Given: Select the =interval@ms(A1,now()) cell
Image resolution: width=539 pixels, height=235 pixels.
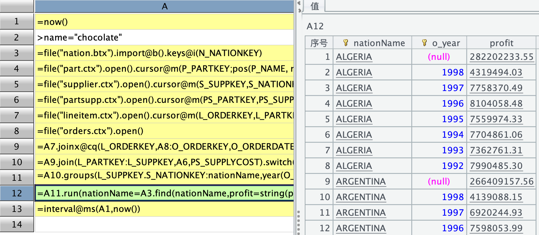Looking at the screenshot, I should pos(165,209).
